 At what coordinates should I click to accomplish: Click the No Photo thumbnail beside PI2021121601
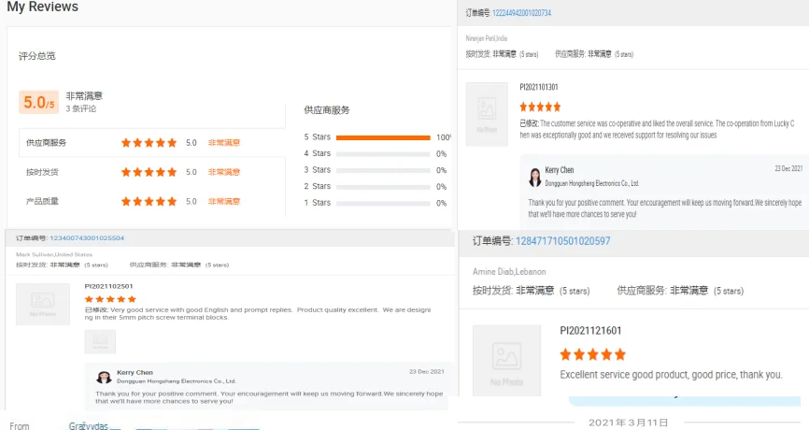coord(506,360)
